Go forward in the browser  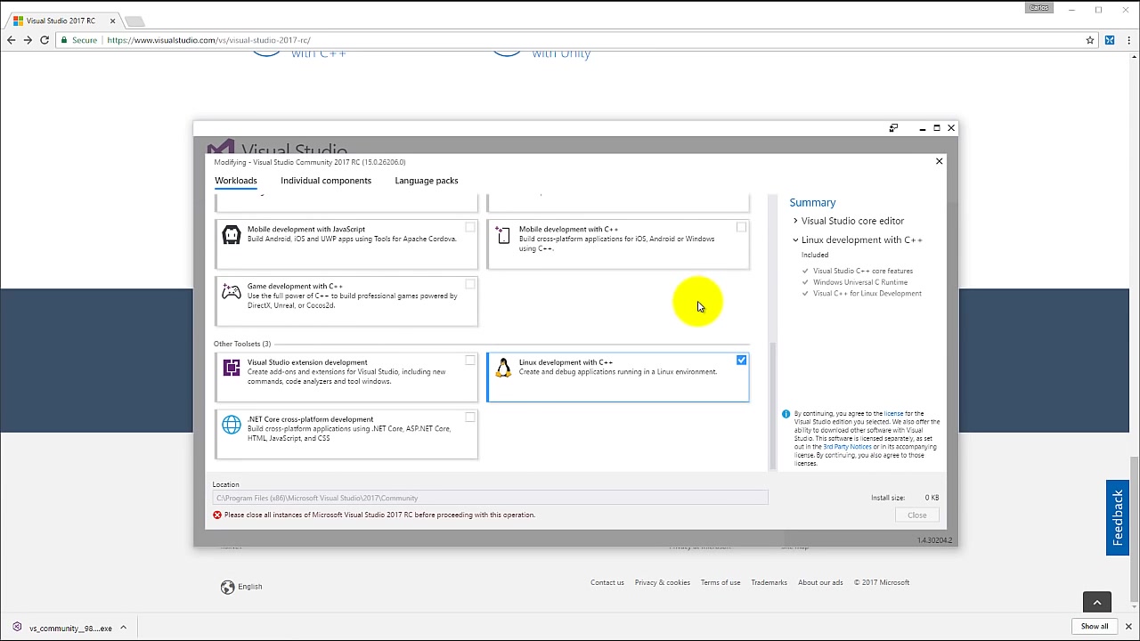[28, 40]
